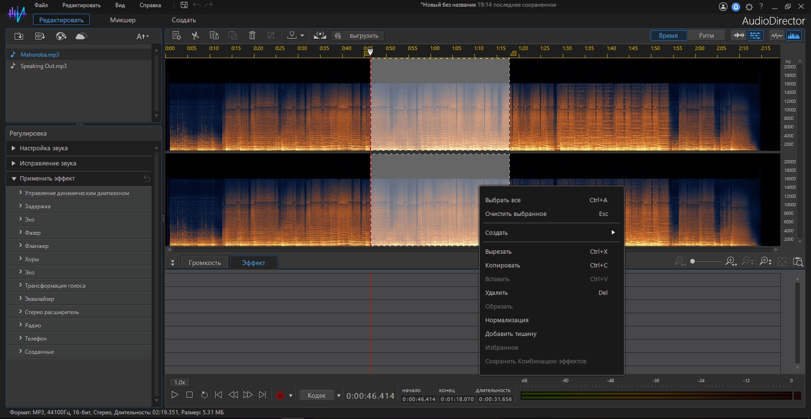Adjust the horizontal zoom slider handle
Screen dimensions: 811x419
point(693,261)
